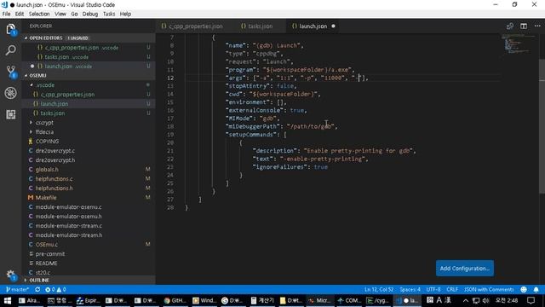Open module-emulator-osemu.c file

[89, 207]
